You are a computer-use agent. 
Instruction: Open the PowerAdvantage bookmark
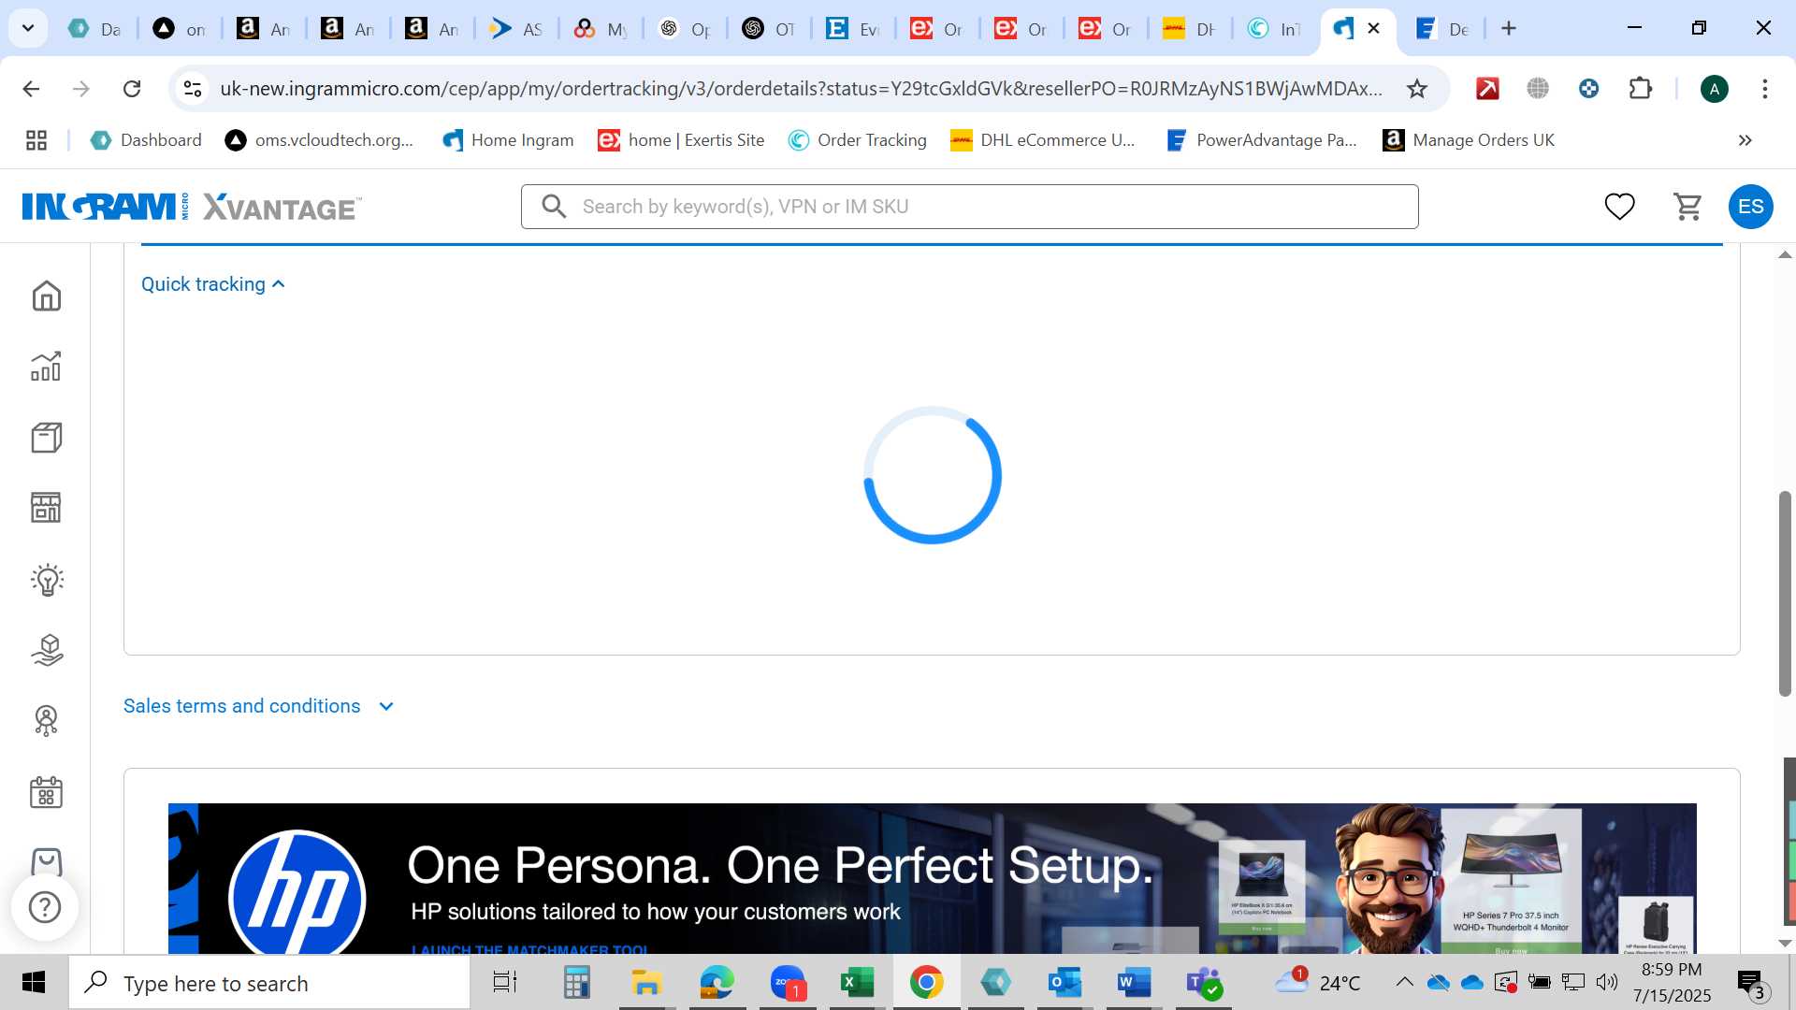(x=1261, y=140)
